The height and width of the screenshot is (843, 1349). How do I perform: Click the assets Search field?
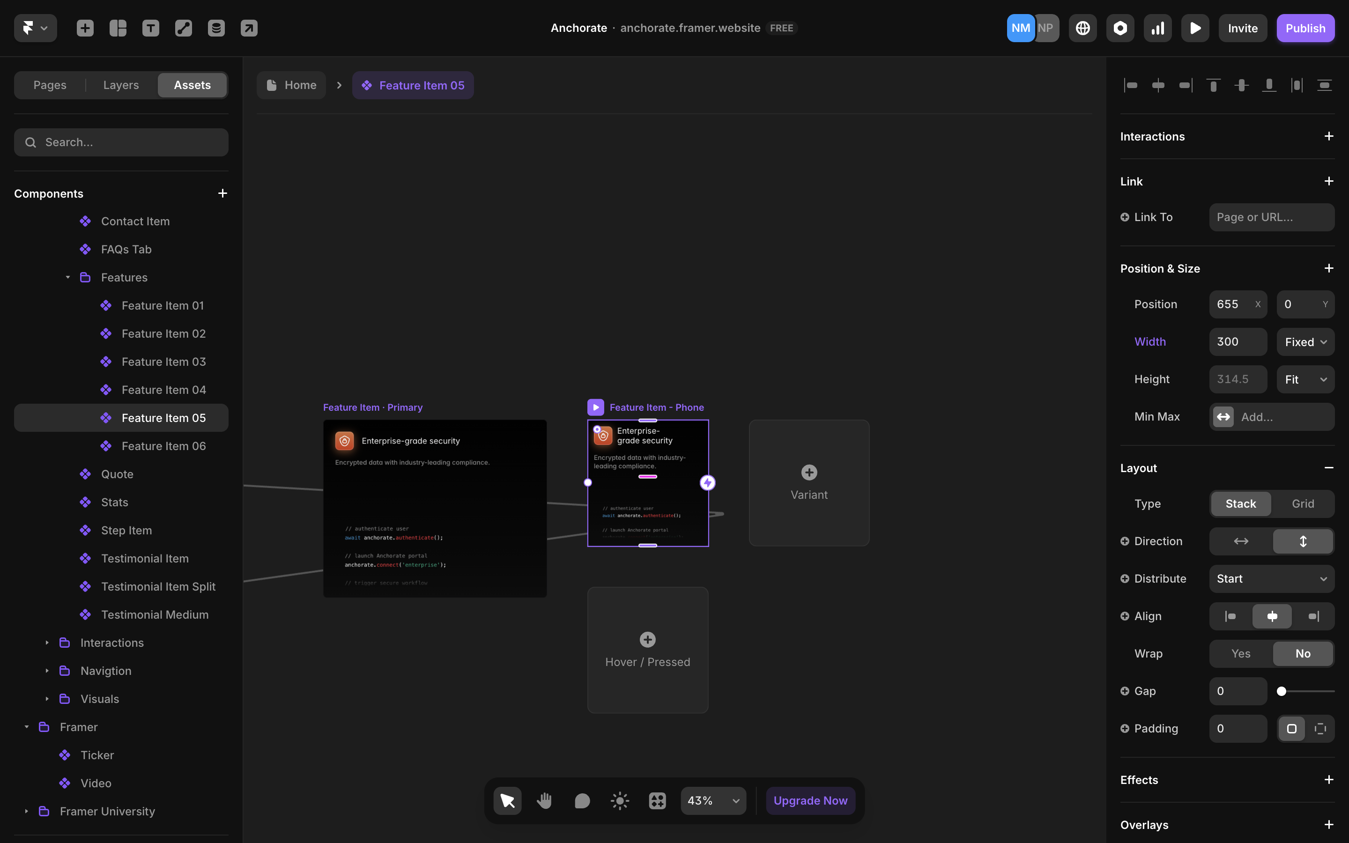(121, 142)
